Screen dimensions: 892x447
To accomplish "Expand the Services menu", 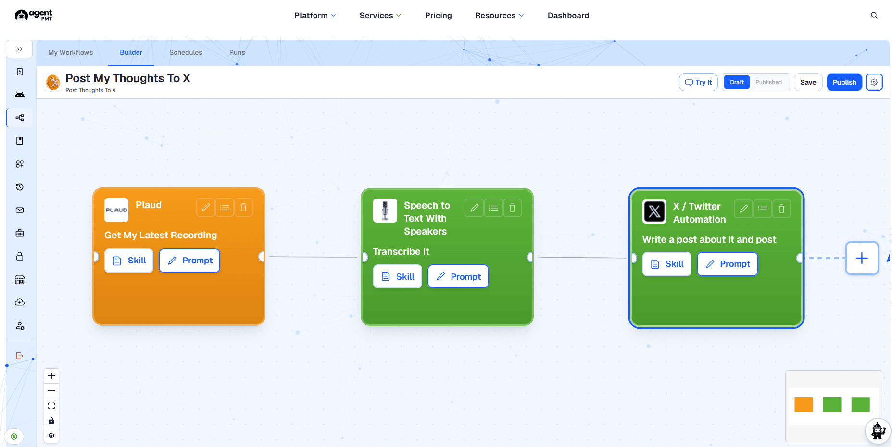I will pyautogui.click(x=380, y=15).
